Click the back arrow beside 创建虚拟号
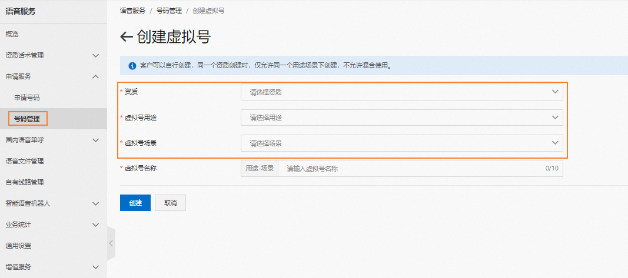This screenshot has height=278, width=628. [x=126, y=37]
